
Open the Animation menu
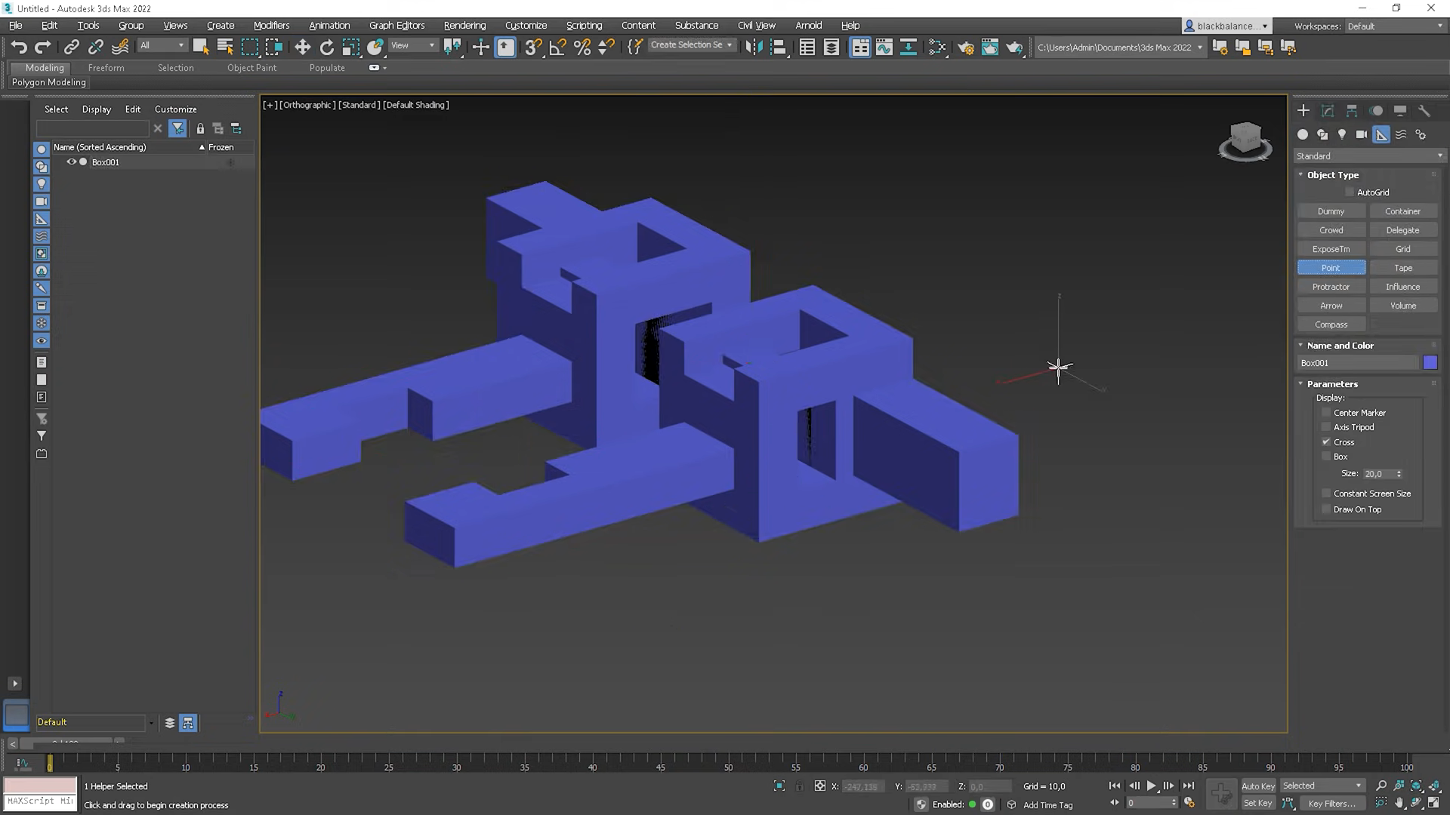click(329, 25)
